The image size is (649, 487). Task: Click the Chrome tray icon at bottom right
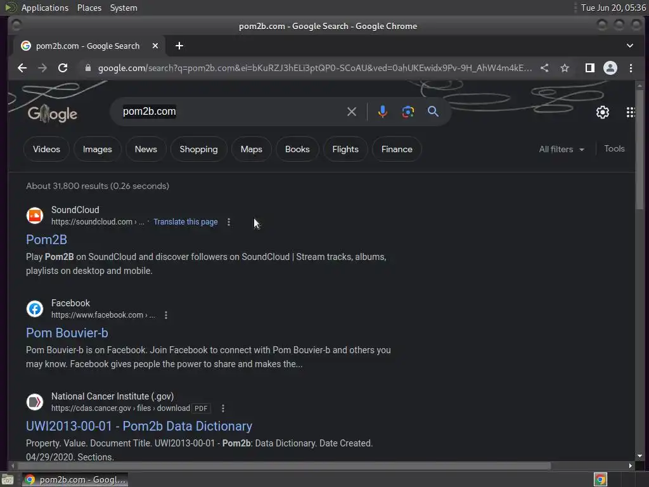[600, 479]
